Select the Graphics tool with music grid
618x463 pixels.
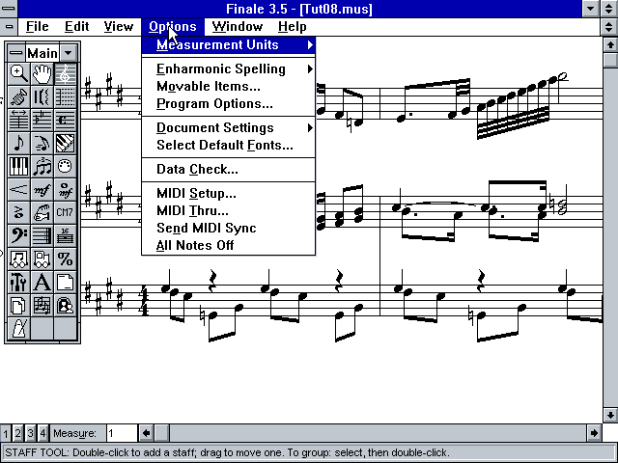pyautogui.click(x=42, y=306)
